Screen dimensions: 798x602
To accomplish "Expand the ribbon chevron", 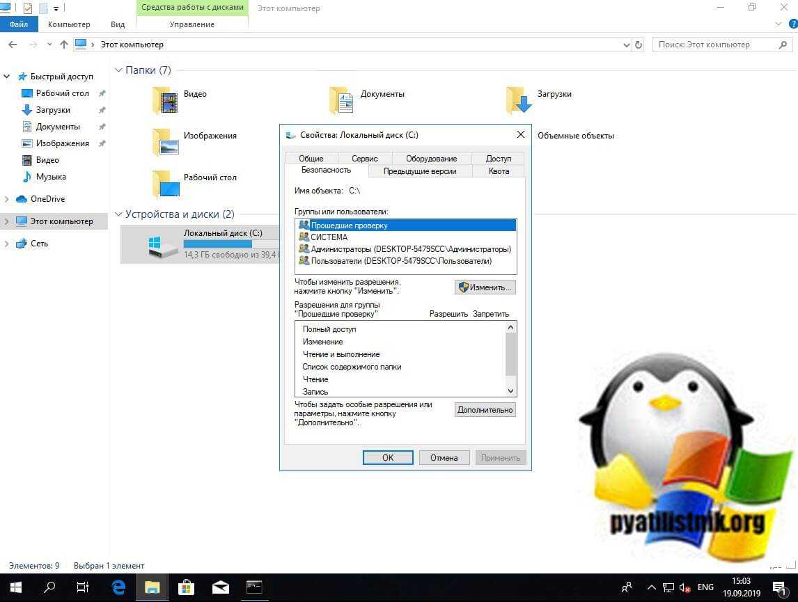I will pyautogui.click(x=778, y=24).
